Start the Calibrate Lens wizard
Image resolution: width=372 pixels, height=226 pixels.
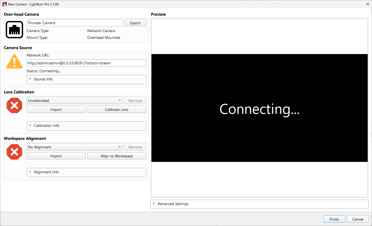[x=117, y=109]
